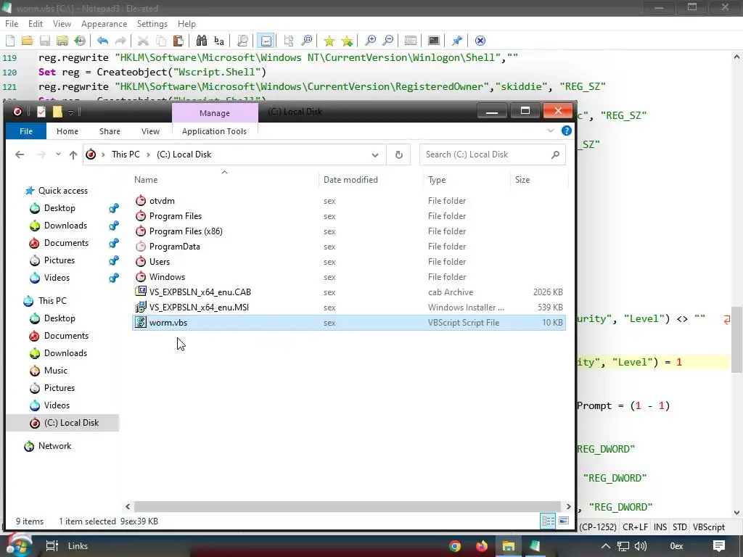Open the Settings menu in Notepad3
The height and width of the screenshot is (557, 743).
(x=152, y=24)
